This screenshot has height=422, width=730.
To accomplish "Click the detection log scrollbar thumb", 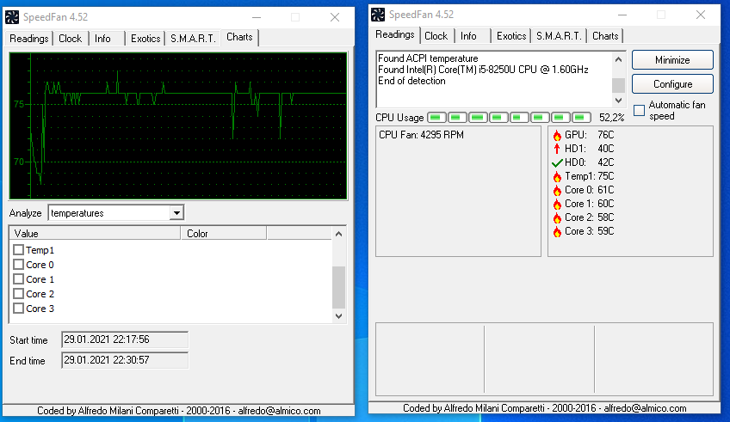I will pos(618,85).
